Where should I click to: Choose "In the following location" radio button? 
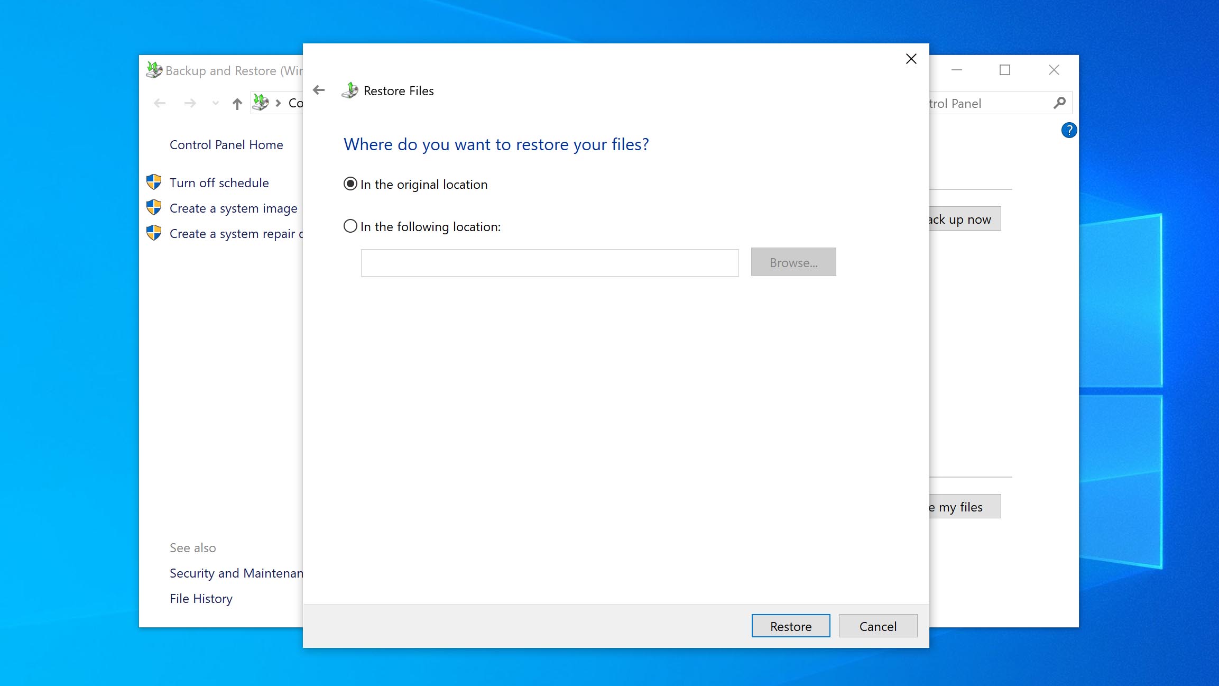[x=350, y=226]
